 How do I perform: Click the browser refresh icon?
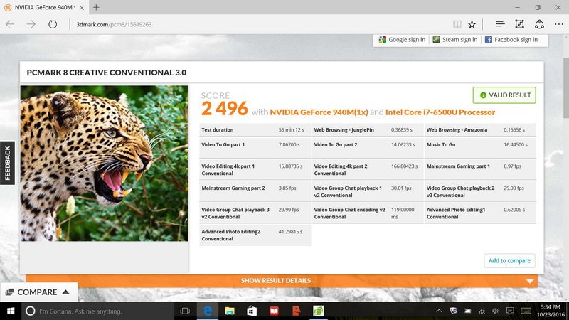53,23
